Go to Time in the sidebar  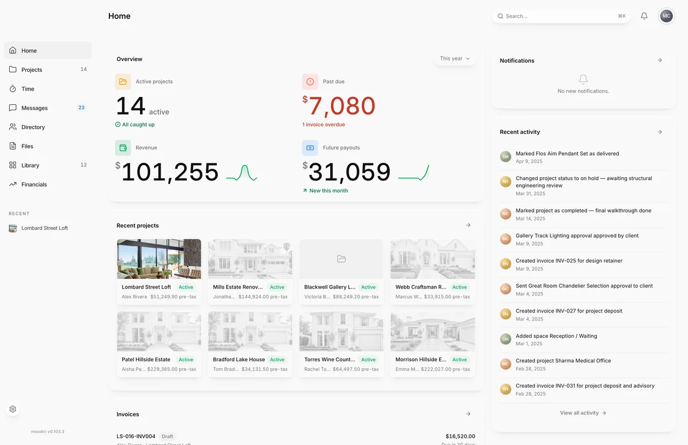[48, 89]
